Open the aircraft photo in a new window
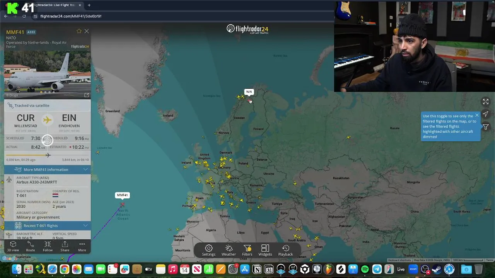The height and width of the screenshot is (278, 495). pyautogui.click(x=87, y=95)
